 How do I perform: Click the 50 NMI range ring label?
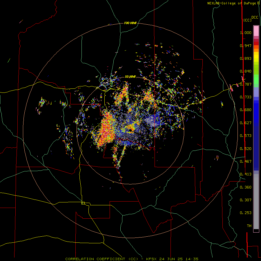[x=130, y=77]
